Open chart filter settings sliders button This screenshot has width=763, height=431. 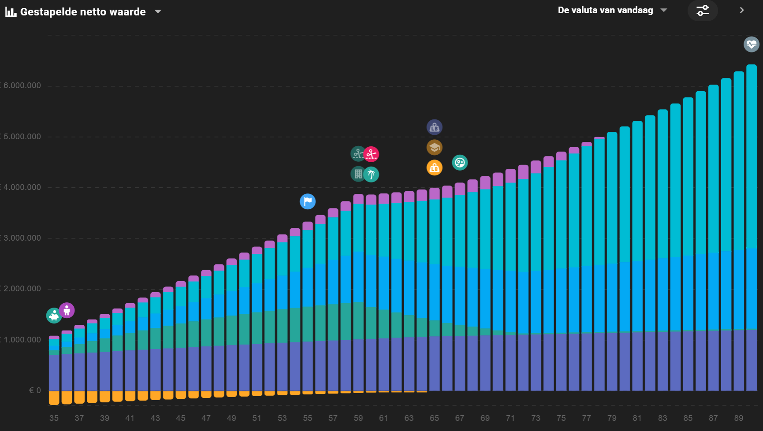[703, 11]
